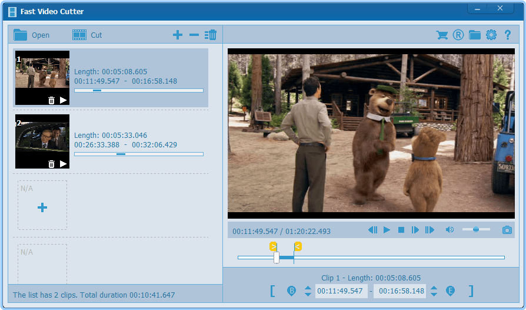Delete clip 1 using its trash icon

coord(51,100)
